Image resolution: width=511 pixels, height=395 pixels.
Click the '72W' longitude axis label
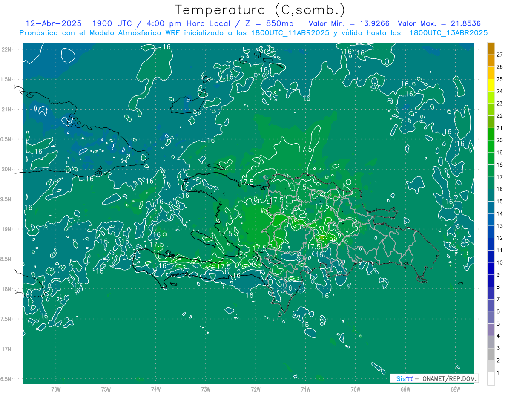pyautogui.click(x=255, y=389)
